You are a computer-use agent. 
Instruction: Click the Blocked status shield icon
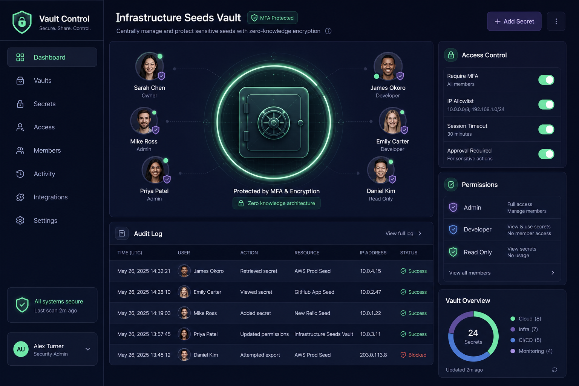(403, 355)
